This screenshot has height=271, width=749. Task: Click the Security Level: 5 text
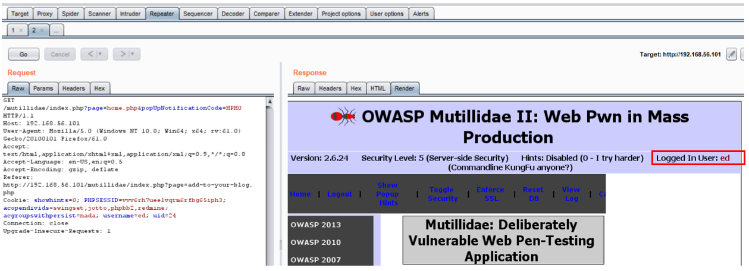point(435,158)
